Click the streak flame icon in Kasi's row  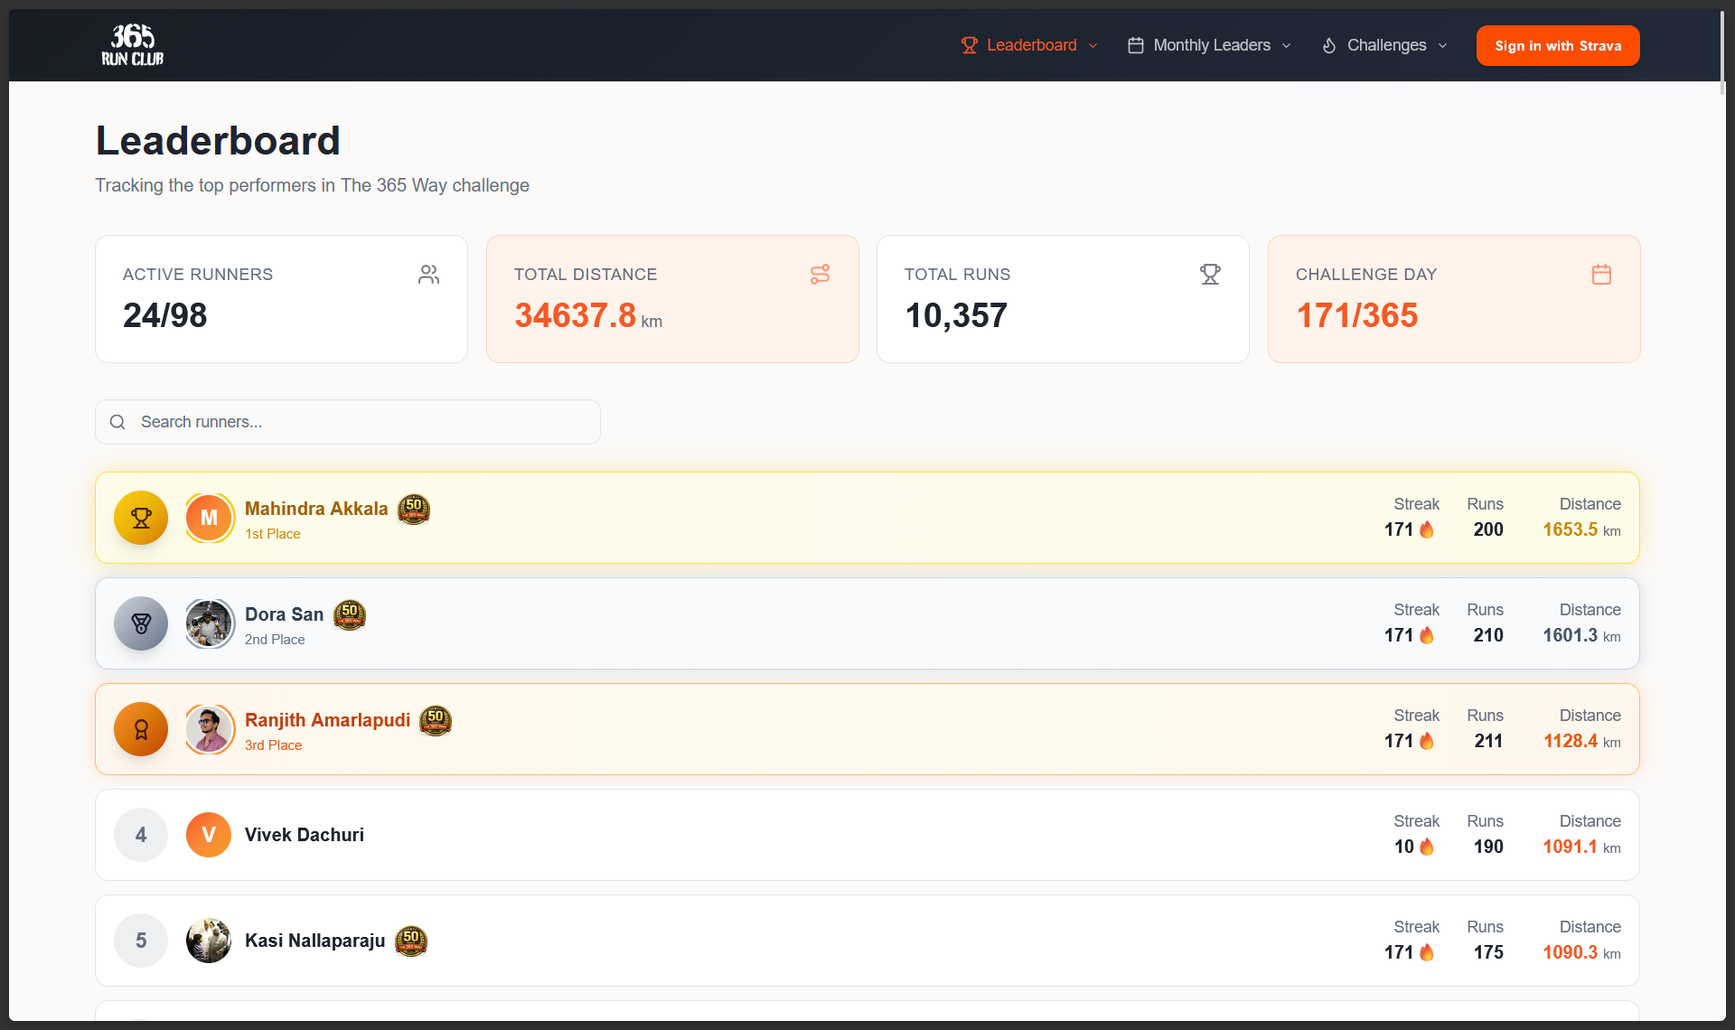coord(1427,952)
